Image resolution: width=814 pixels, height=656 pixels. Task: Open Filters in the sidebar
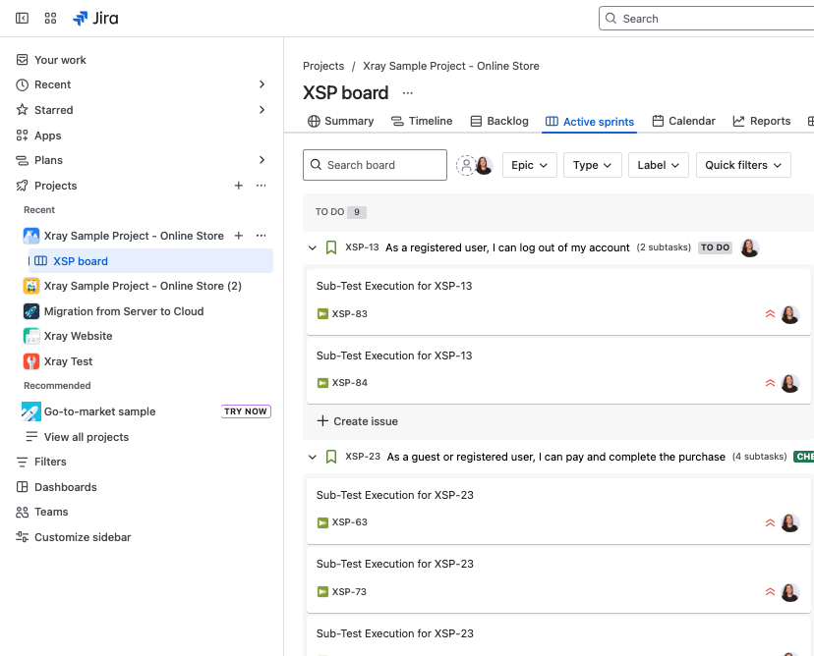pos(50,463)
